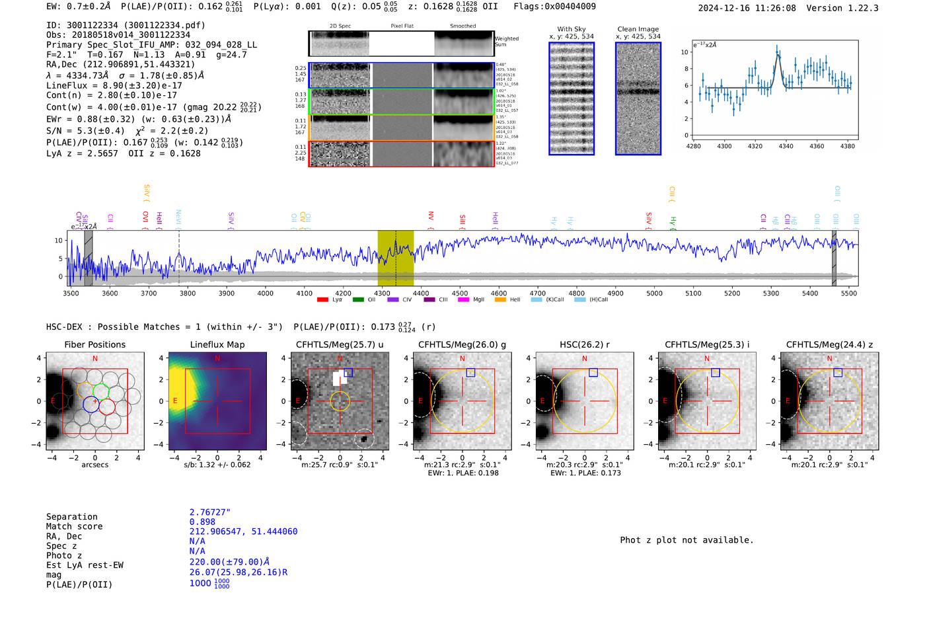
Task: Click the Separation value 2.76727"
Action: point(210,512)
